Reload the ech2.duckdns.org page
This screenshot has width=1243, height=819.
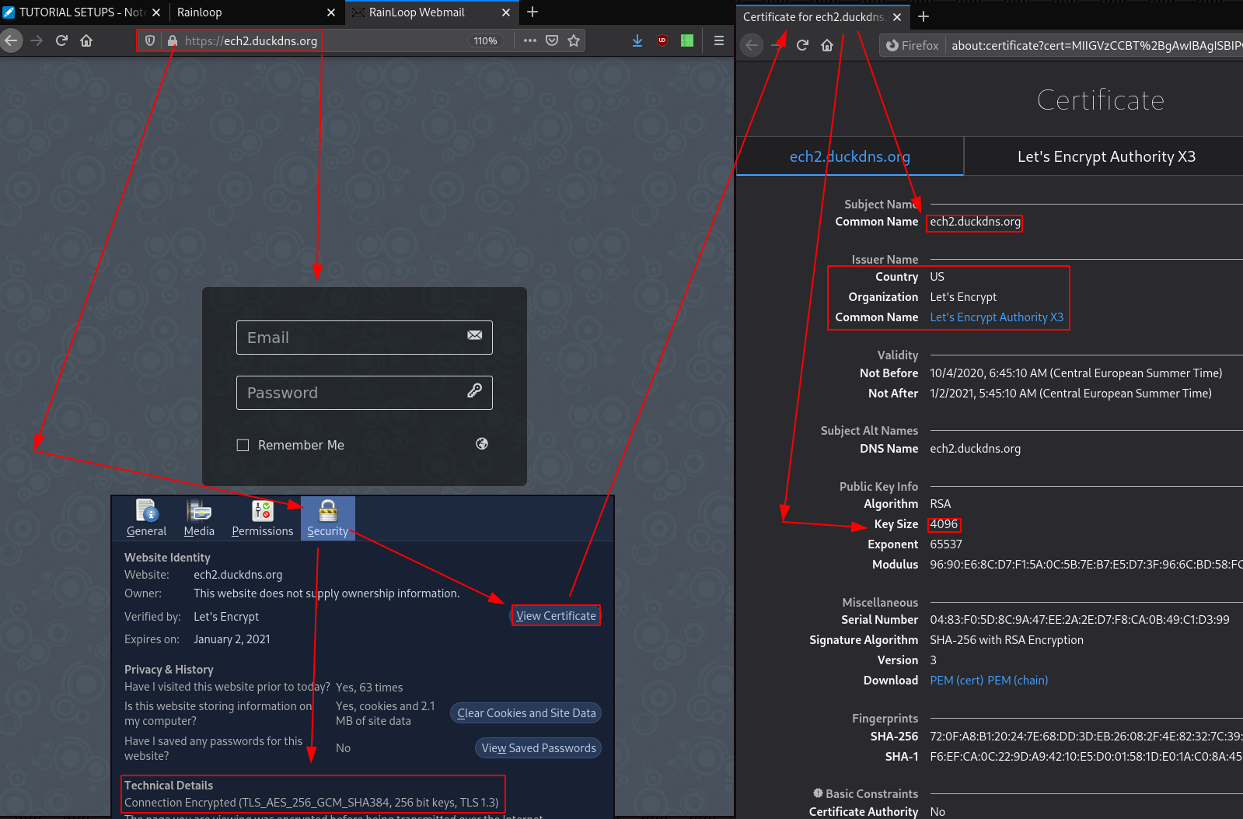click(61, 40)
